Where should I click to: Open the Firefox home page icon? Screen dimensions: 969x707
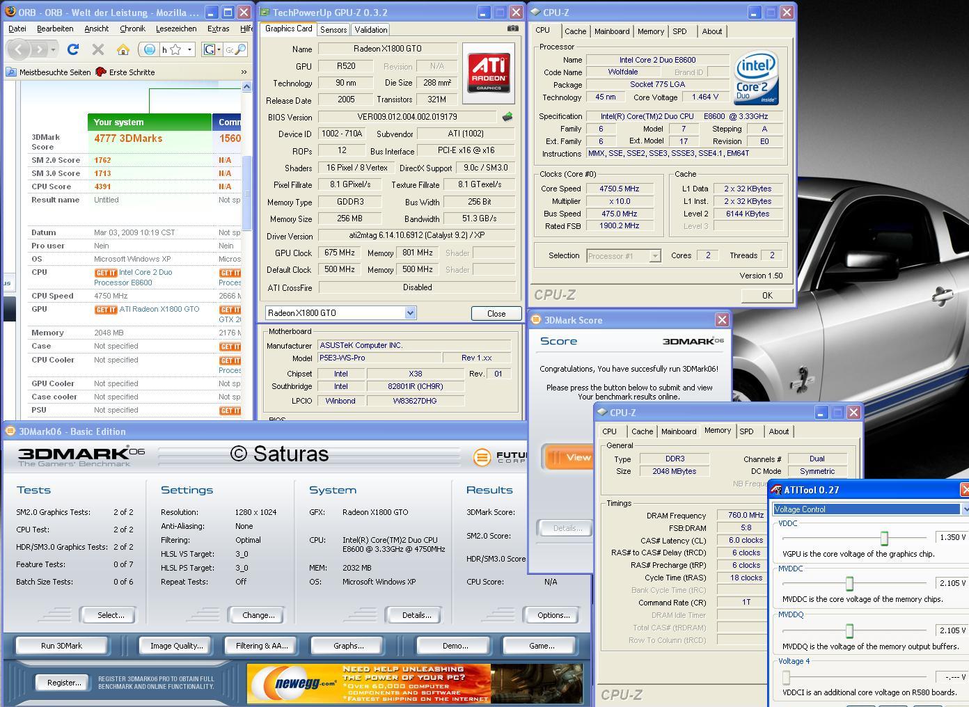click(x=123, y=49)
